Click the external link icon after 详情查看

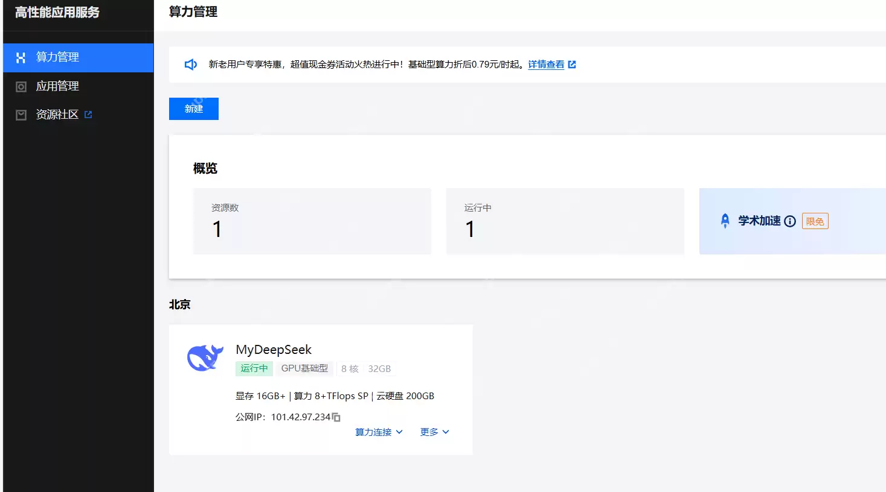tap(572, 64)
